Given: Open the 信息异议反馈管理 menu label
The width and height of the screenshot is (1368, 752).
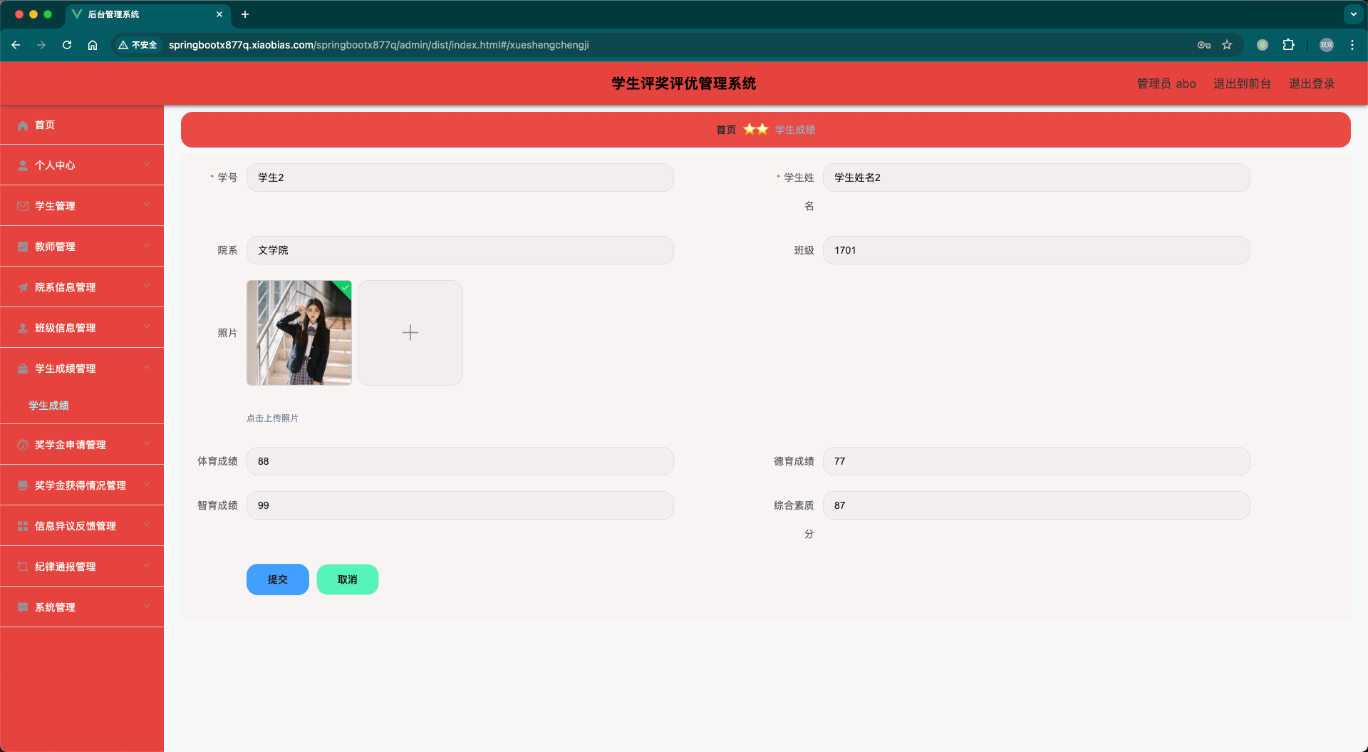Looking at the screenshot, I should click(76, 526).
